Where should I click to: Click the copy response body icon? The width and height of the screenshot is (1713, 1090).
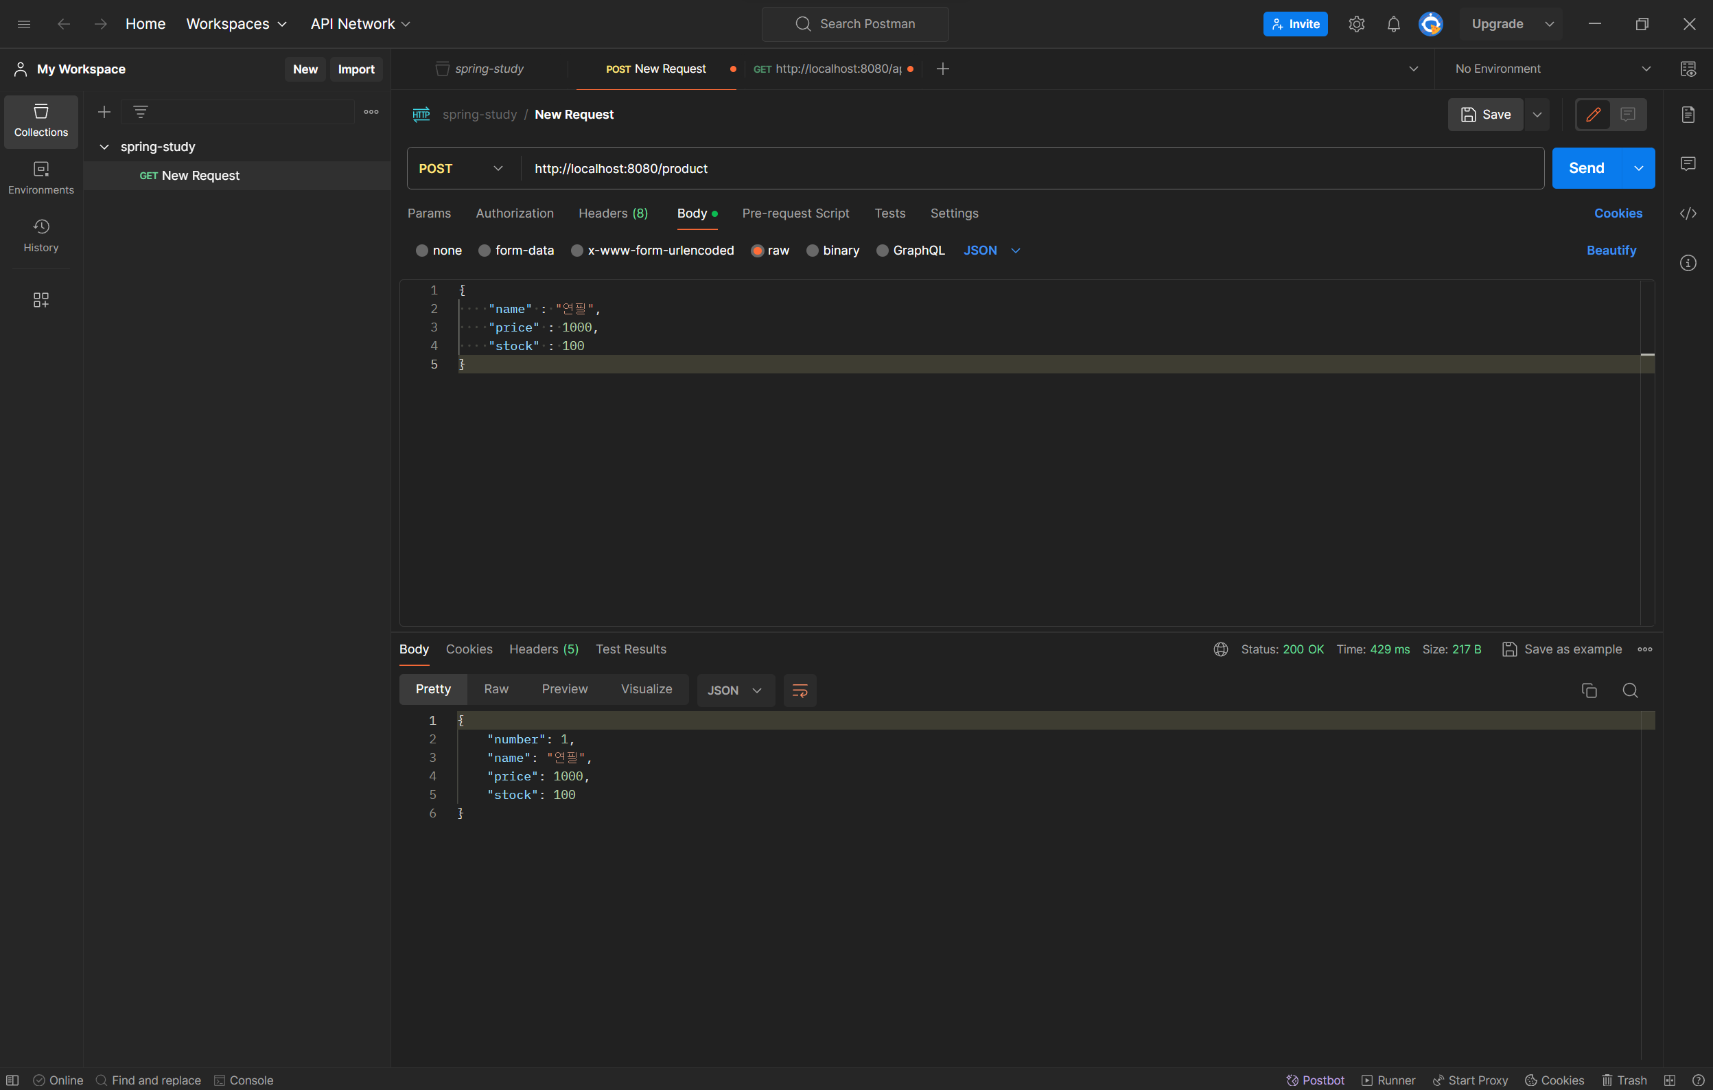1589,690
